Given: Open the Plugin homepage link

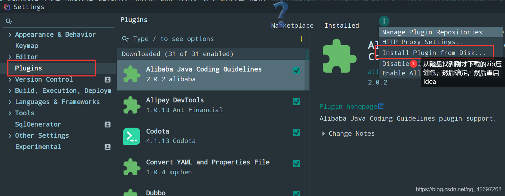Looking at the screenshot, I should tap(348, 106).
